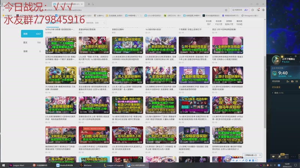Close the LOL bilibili browser tab
The image size is (300, 168).
[x=82, y=4]
